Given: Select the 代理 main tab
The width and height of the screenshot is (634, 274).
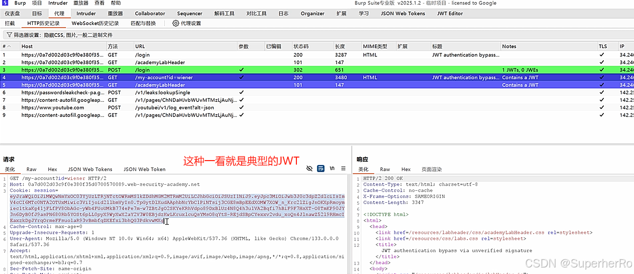Looking at the screenshot, I should (x=59, y=14).
